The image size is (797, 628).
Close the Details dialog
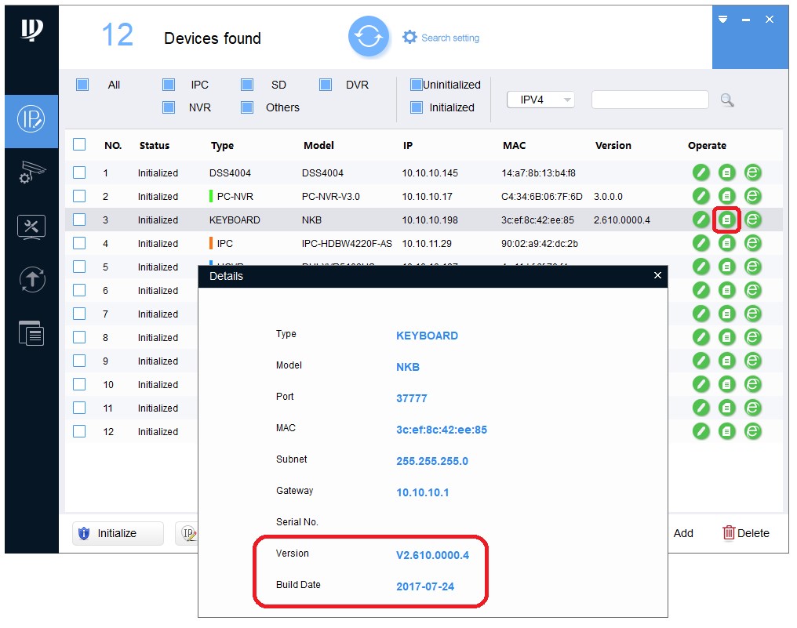(x=657, y=275)
